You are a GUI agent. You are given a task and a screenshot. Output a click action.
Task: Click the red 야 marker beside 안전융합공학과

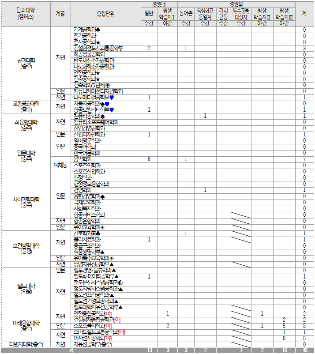(x=108, y=313)
